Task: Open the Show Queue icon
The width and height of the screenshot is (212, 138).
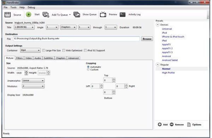Action: 77,15
